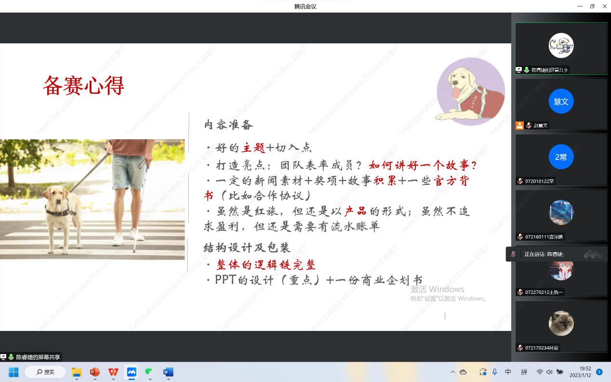Toggle the 拼 pinyin input mode
The width and height of the screenshot is (611, 382).
(x=524, y=372)
